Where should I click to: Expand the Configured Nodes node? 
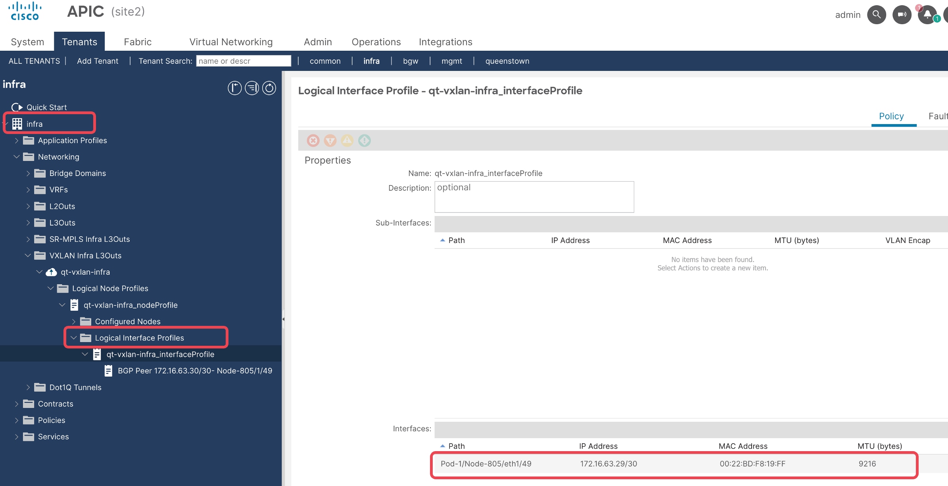pyautogui.click(x=74, y=321)
